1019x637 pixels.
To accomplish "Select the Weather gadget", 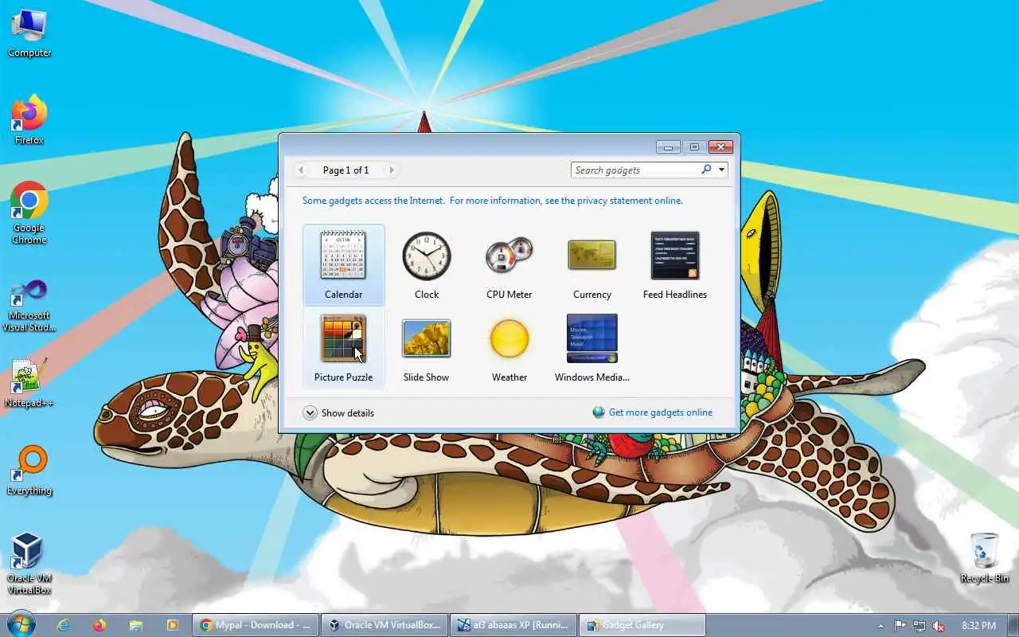I will click(509, 348).
